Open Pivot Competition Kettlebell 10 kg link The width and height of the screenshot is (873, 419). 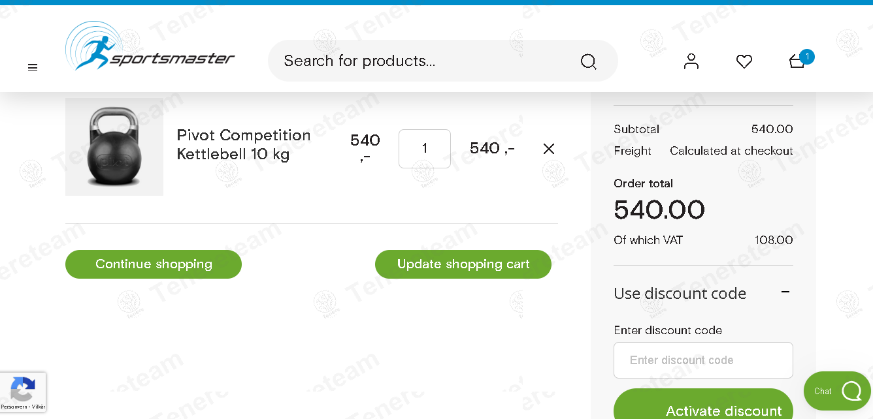coord(244,145)
